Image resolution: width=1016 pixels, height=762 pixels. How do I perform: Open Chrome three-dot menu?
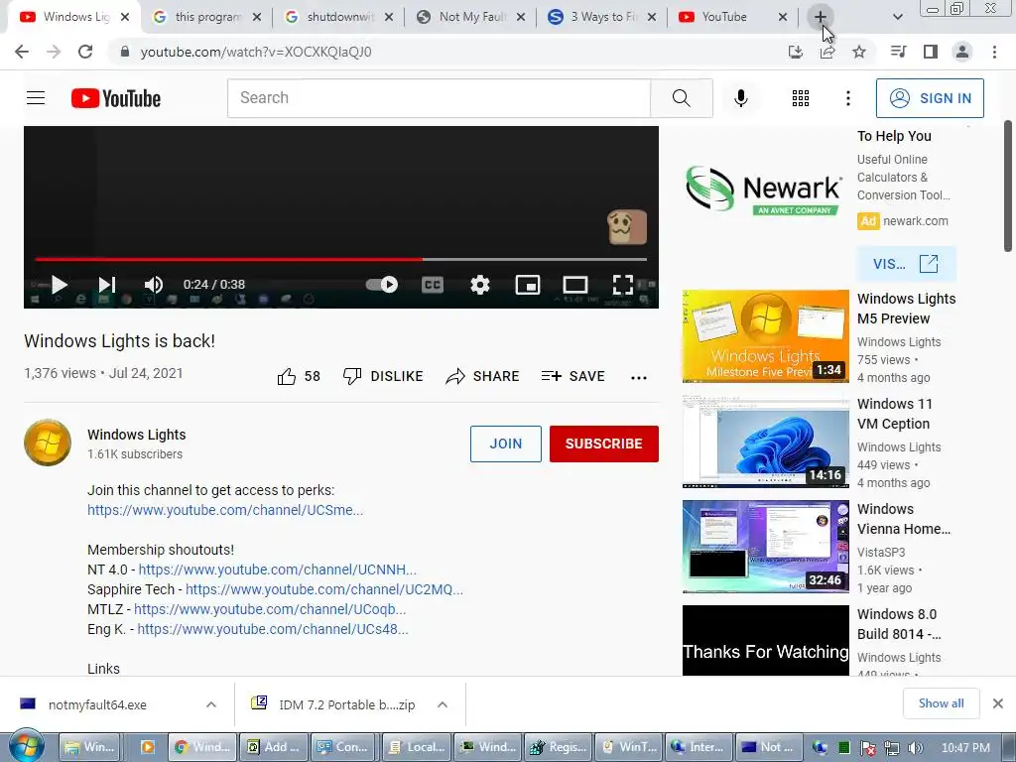click(994, 52)
